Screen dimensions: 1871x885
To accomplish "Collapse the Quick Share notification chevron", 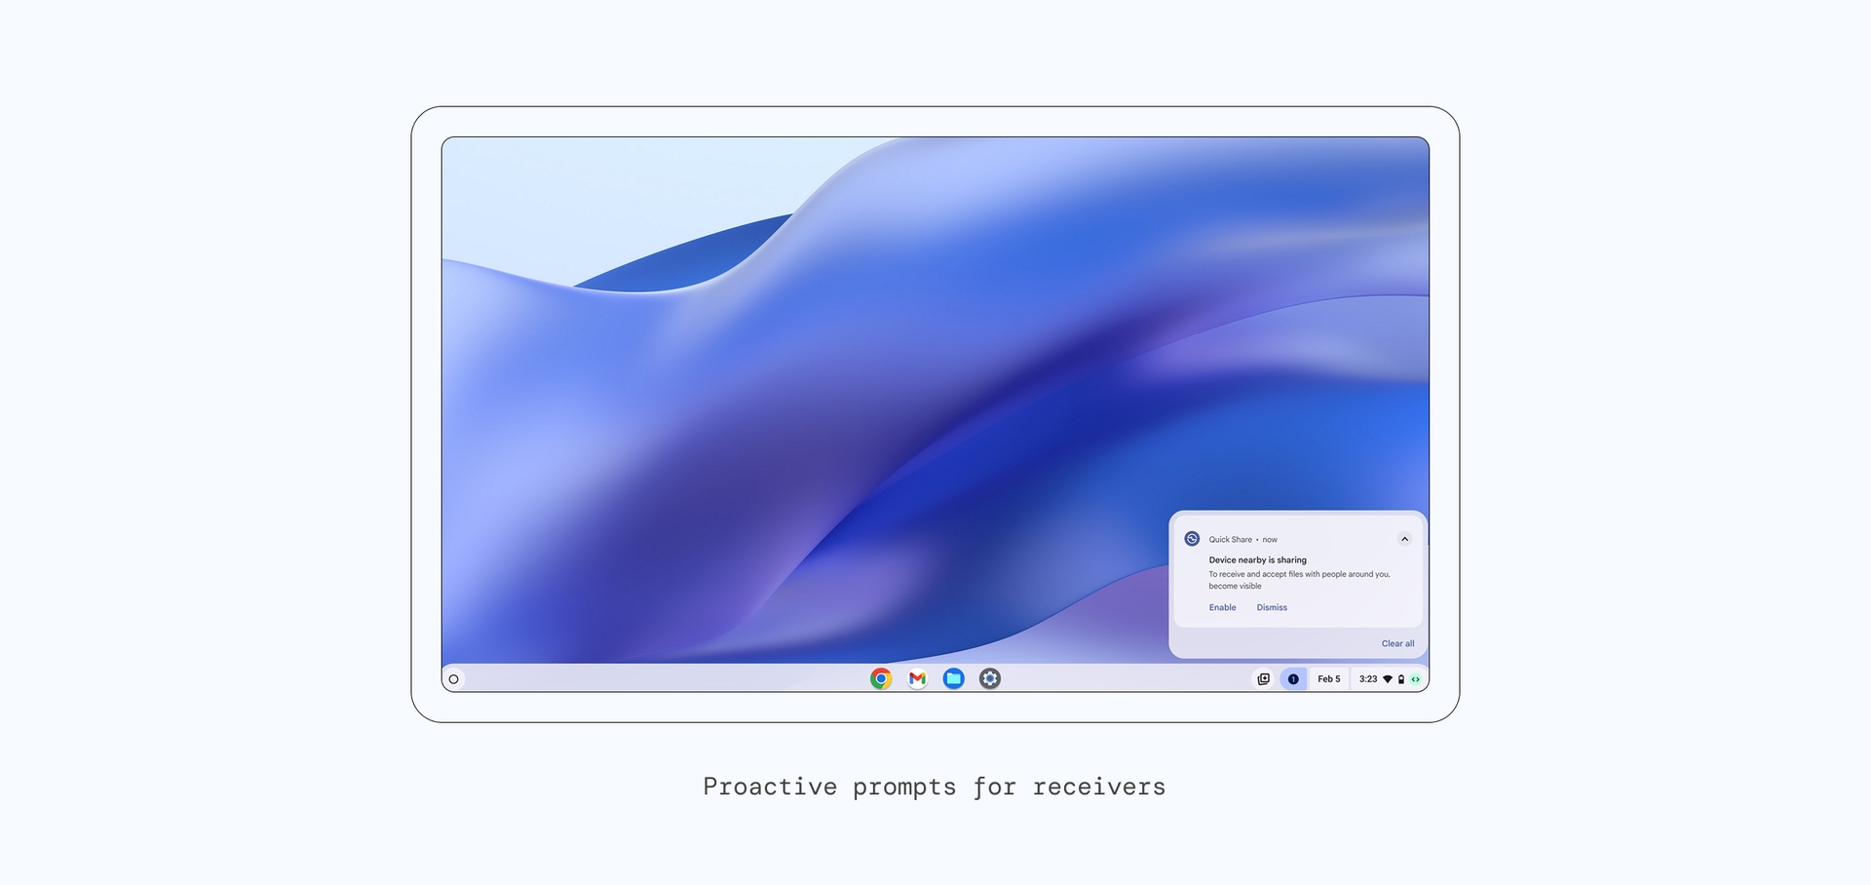I will 1404,539.
